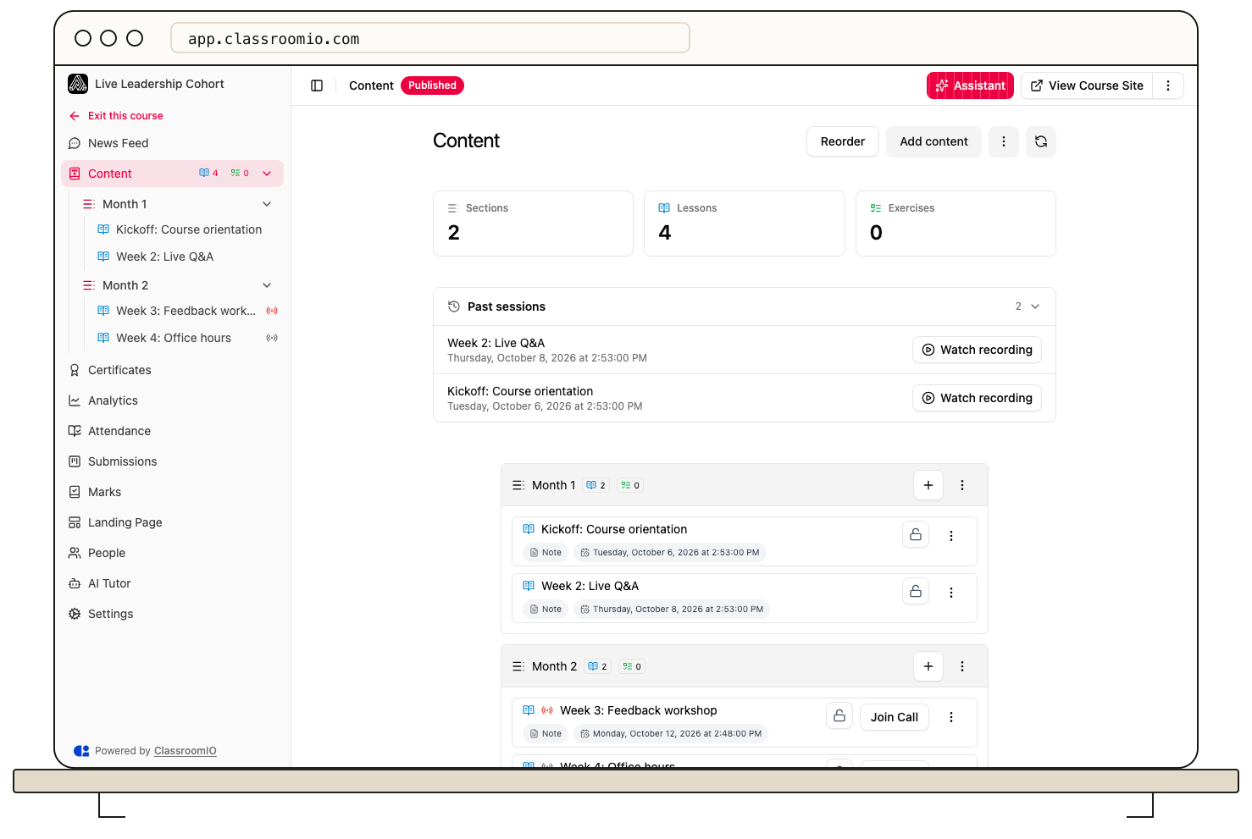
Task: Open the header more options menu
Action: (1168, 86)
